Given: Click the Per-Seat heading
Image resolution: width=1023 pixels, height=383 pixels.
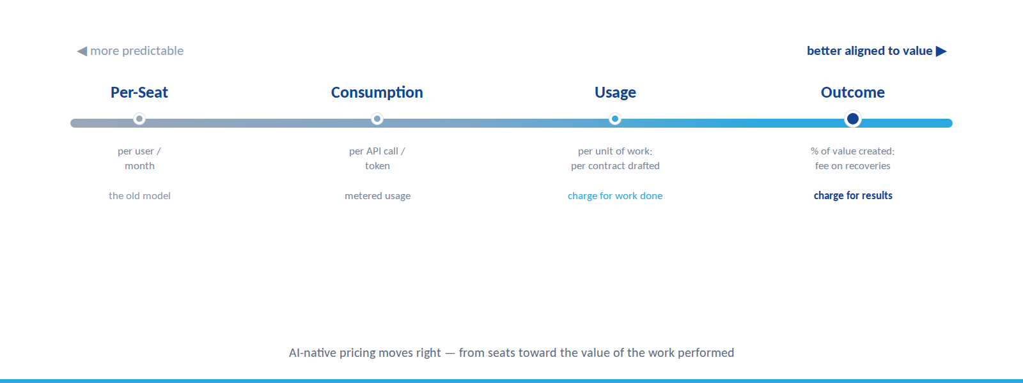Looking at the screenshot, I should coord(139,93).
